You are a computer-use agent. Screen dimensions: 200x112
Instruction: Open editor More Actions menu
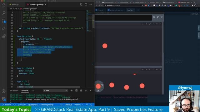[x=91, y=5]
